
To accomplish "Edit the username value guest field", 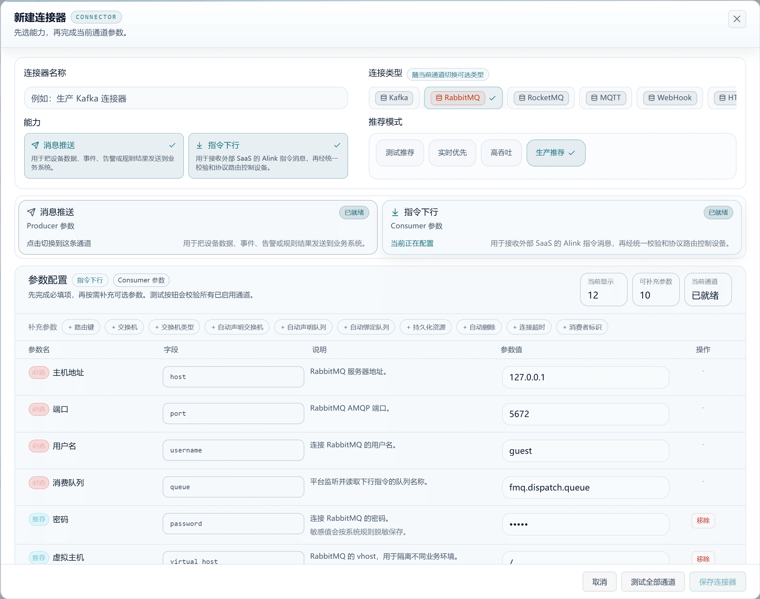I will click(585, 451).
